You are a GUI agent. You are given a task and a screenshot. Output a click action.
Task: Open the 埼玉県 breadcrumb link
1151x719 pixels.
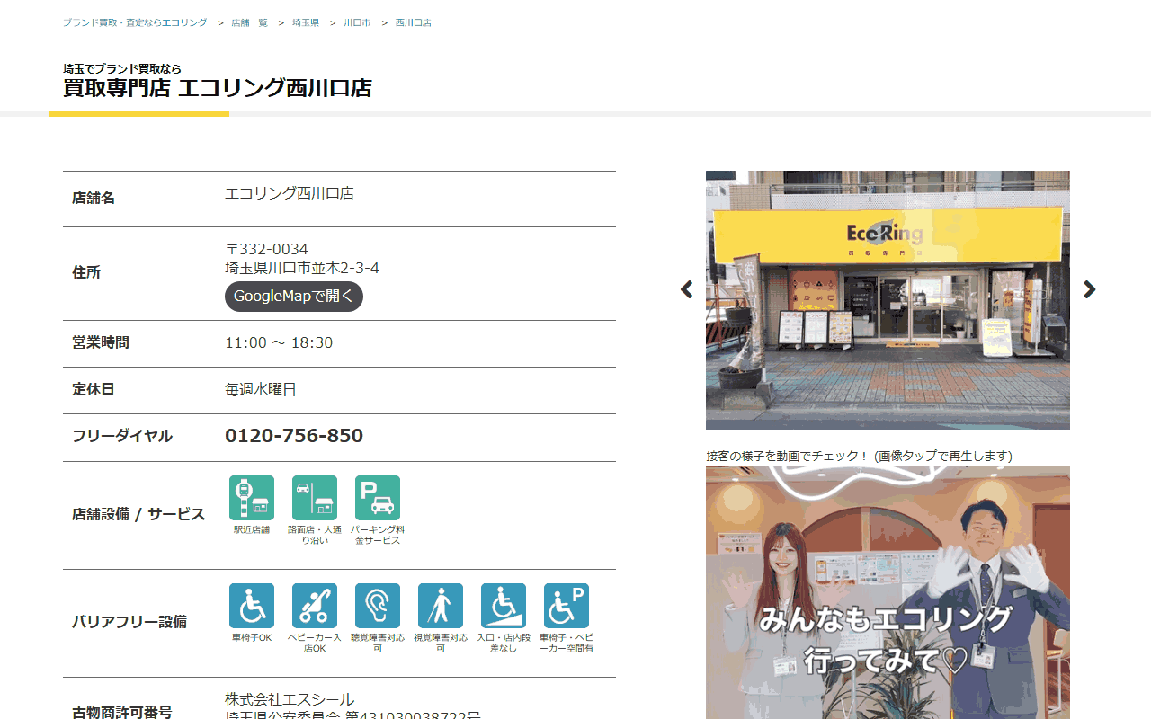(x=306, y=22)
